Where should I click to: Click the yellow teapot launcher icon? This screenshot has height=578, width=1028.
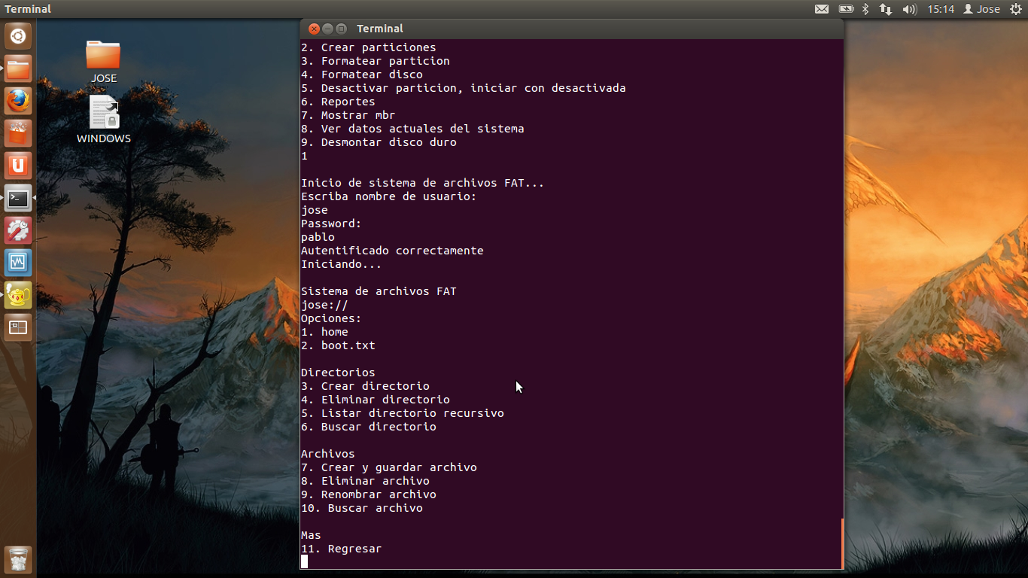pos(18,296)
